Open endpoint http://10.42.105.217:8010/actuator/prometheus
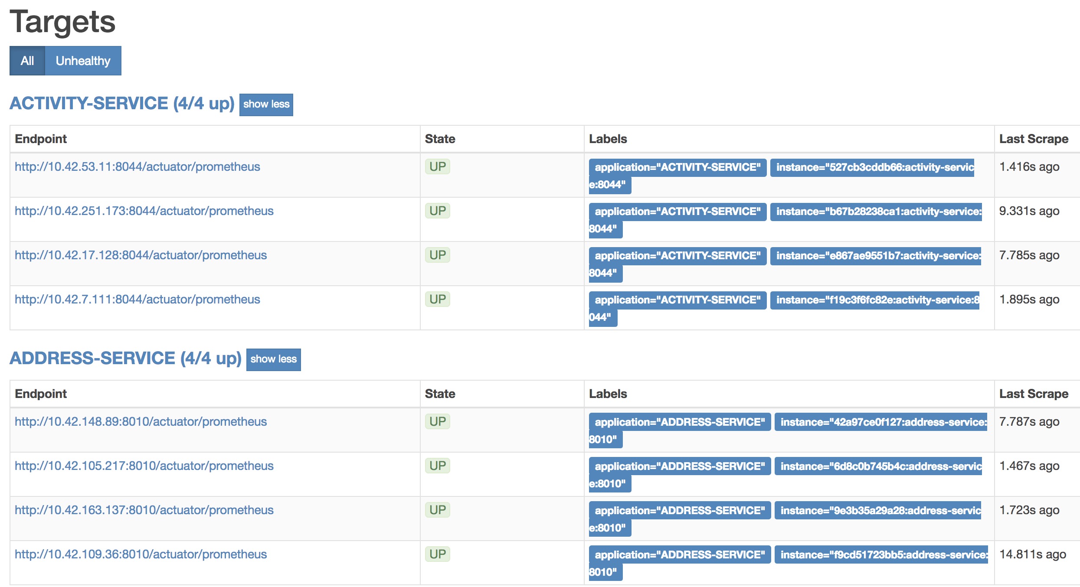The width and height of the screenshot is (1080, 587). (x=144, y=466)
